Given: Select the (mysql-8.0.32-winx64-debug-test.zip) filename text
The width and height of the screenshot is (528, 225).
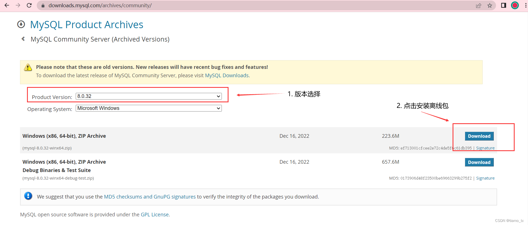Looking at the screenshot, I should [x=58, y=178].
